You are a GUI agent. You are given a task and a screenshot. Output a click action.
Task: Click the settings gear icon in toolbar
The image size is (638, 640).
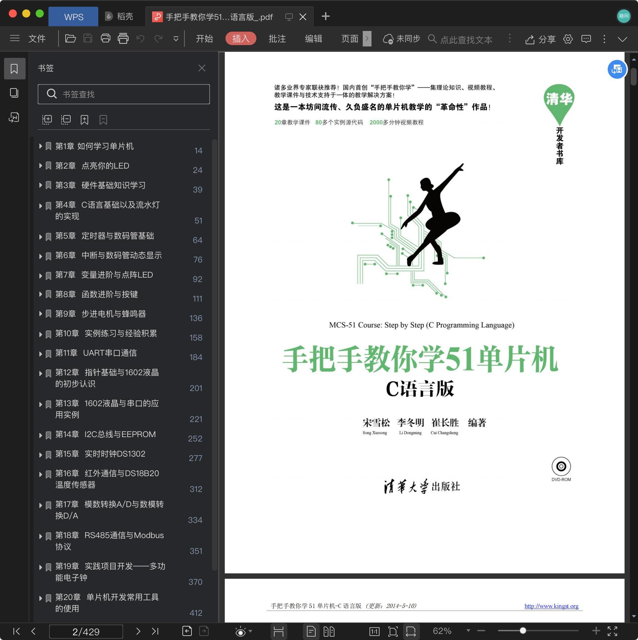pyautogui.click(x=568, y=39)
